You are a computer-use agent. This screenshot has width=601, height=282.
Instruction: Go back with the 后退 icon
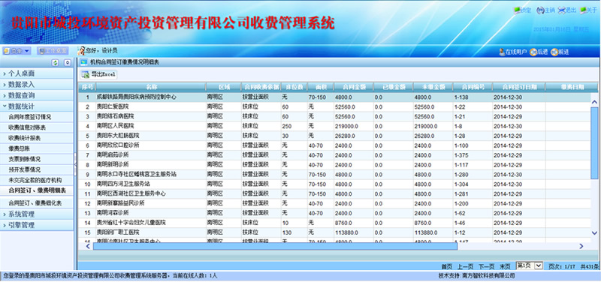click(x=533, y=52)
